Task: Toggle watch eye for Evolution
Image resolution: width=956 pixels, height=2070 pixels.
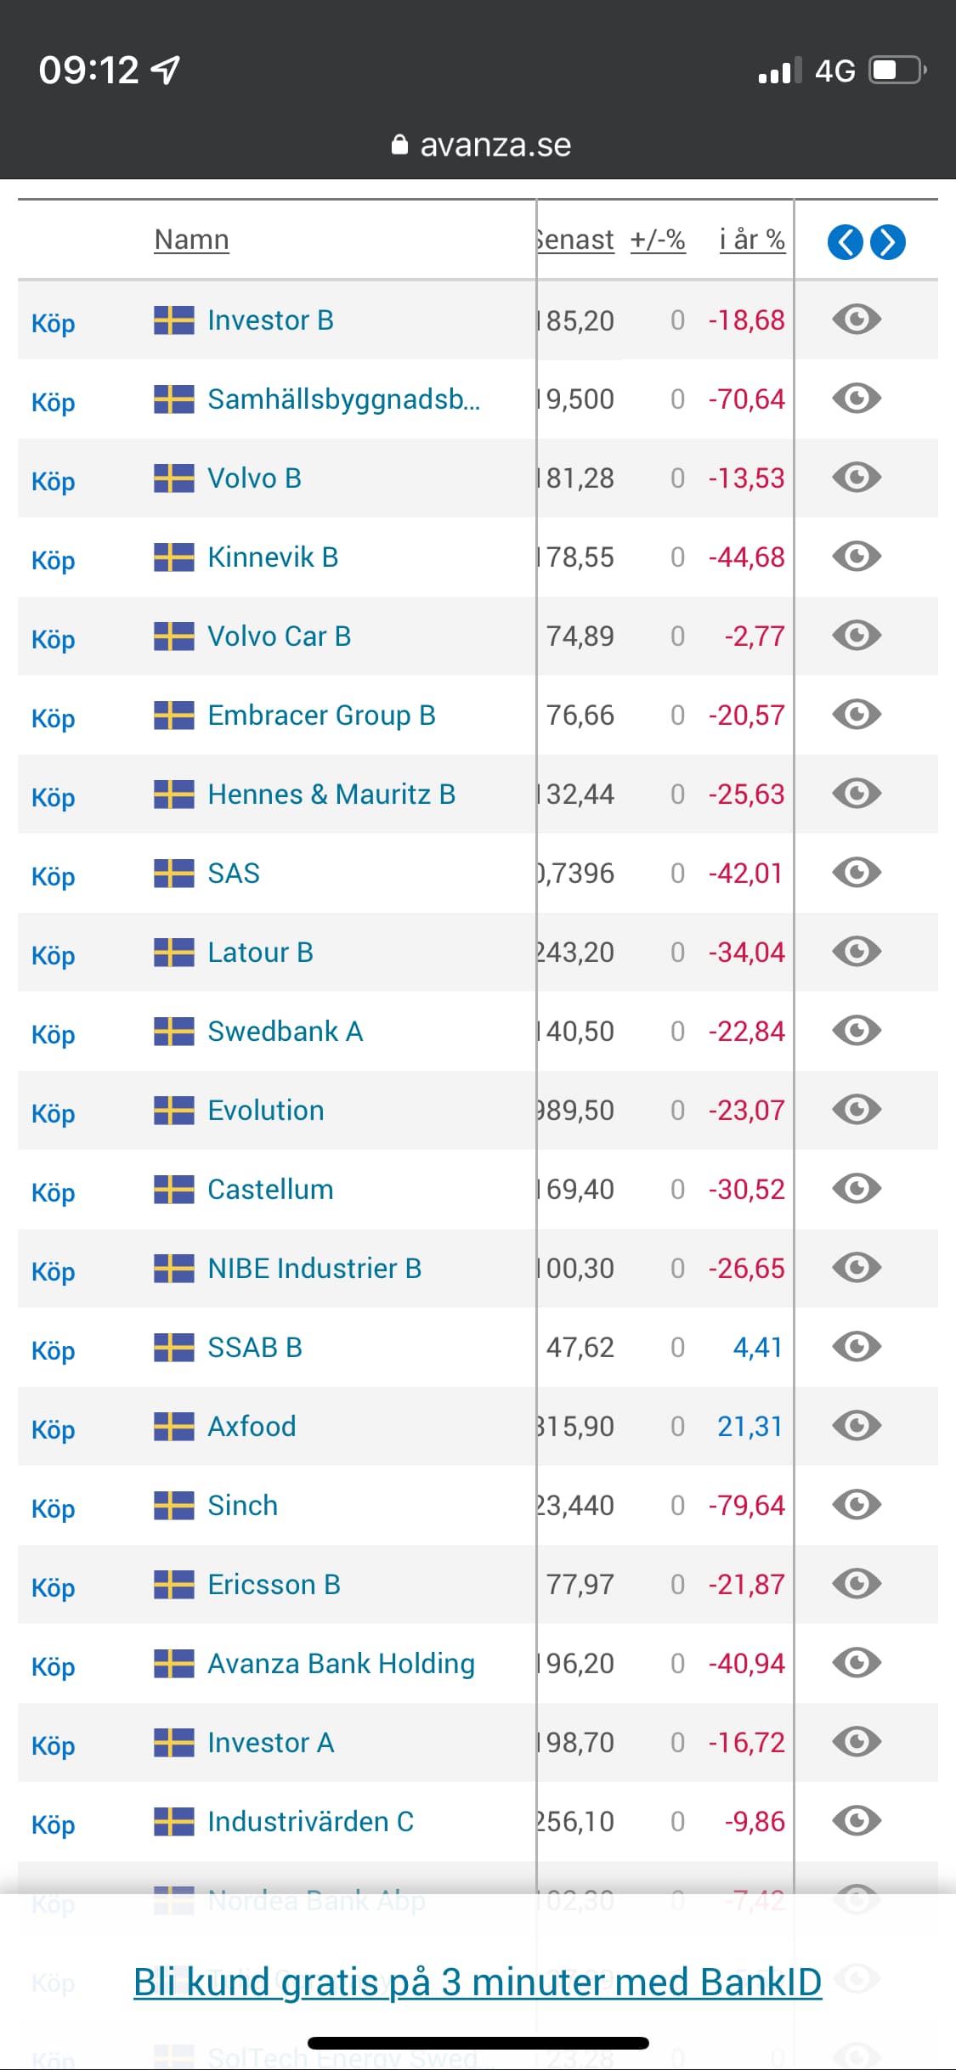Action: (857, 1110)
